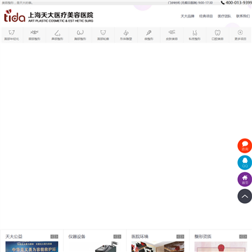Screen dimensions: 252x252
Task: Click next arrow in 整形资质 section
Action: [x=245, y=237]
